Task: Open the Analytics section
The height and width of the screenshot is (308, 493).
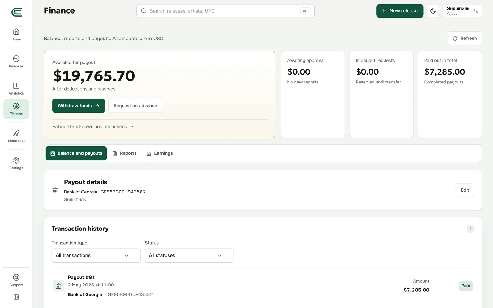Action: tap(16, 89)
